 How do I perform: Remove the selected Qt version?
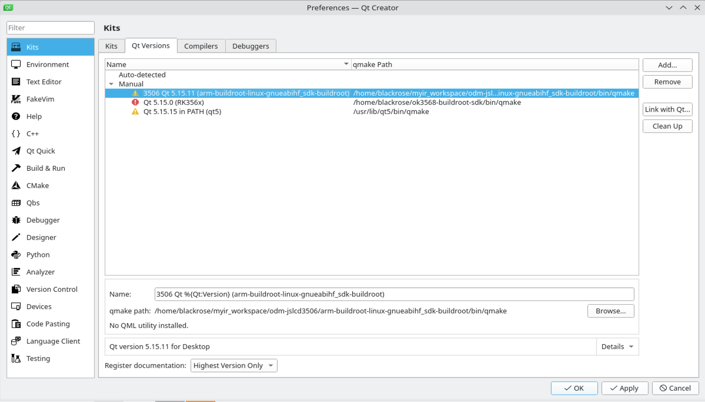pos(667,82)
